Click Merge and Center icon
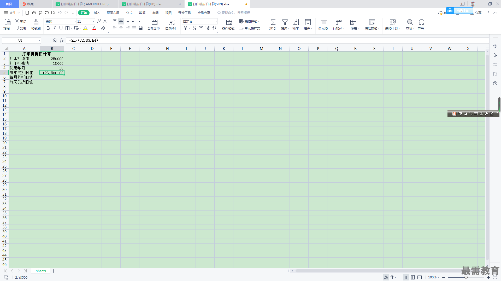Image resolution: width=501 pixels, height=281 pixels. (155, 22)
